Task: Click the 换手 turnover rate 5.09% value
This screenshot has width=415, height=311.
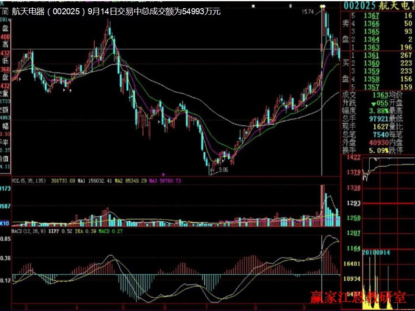Action: [x=378, y=150]
